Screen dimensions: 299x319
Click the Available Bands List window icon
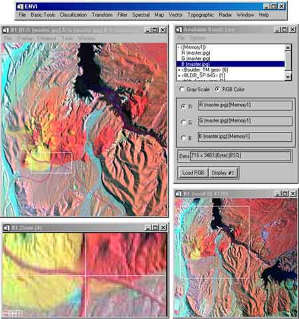point(179,29)
